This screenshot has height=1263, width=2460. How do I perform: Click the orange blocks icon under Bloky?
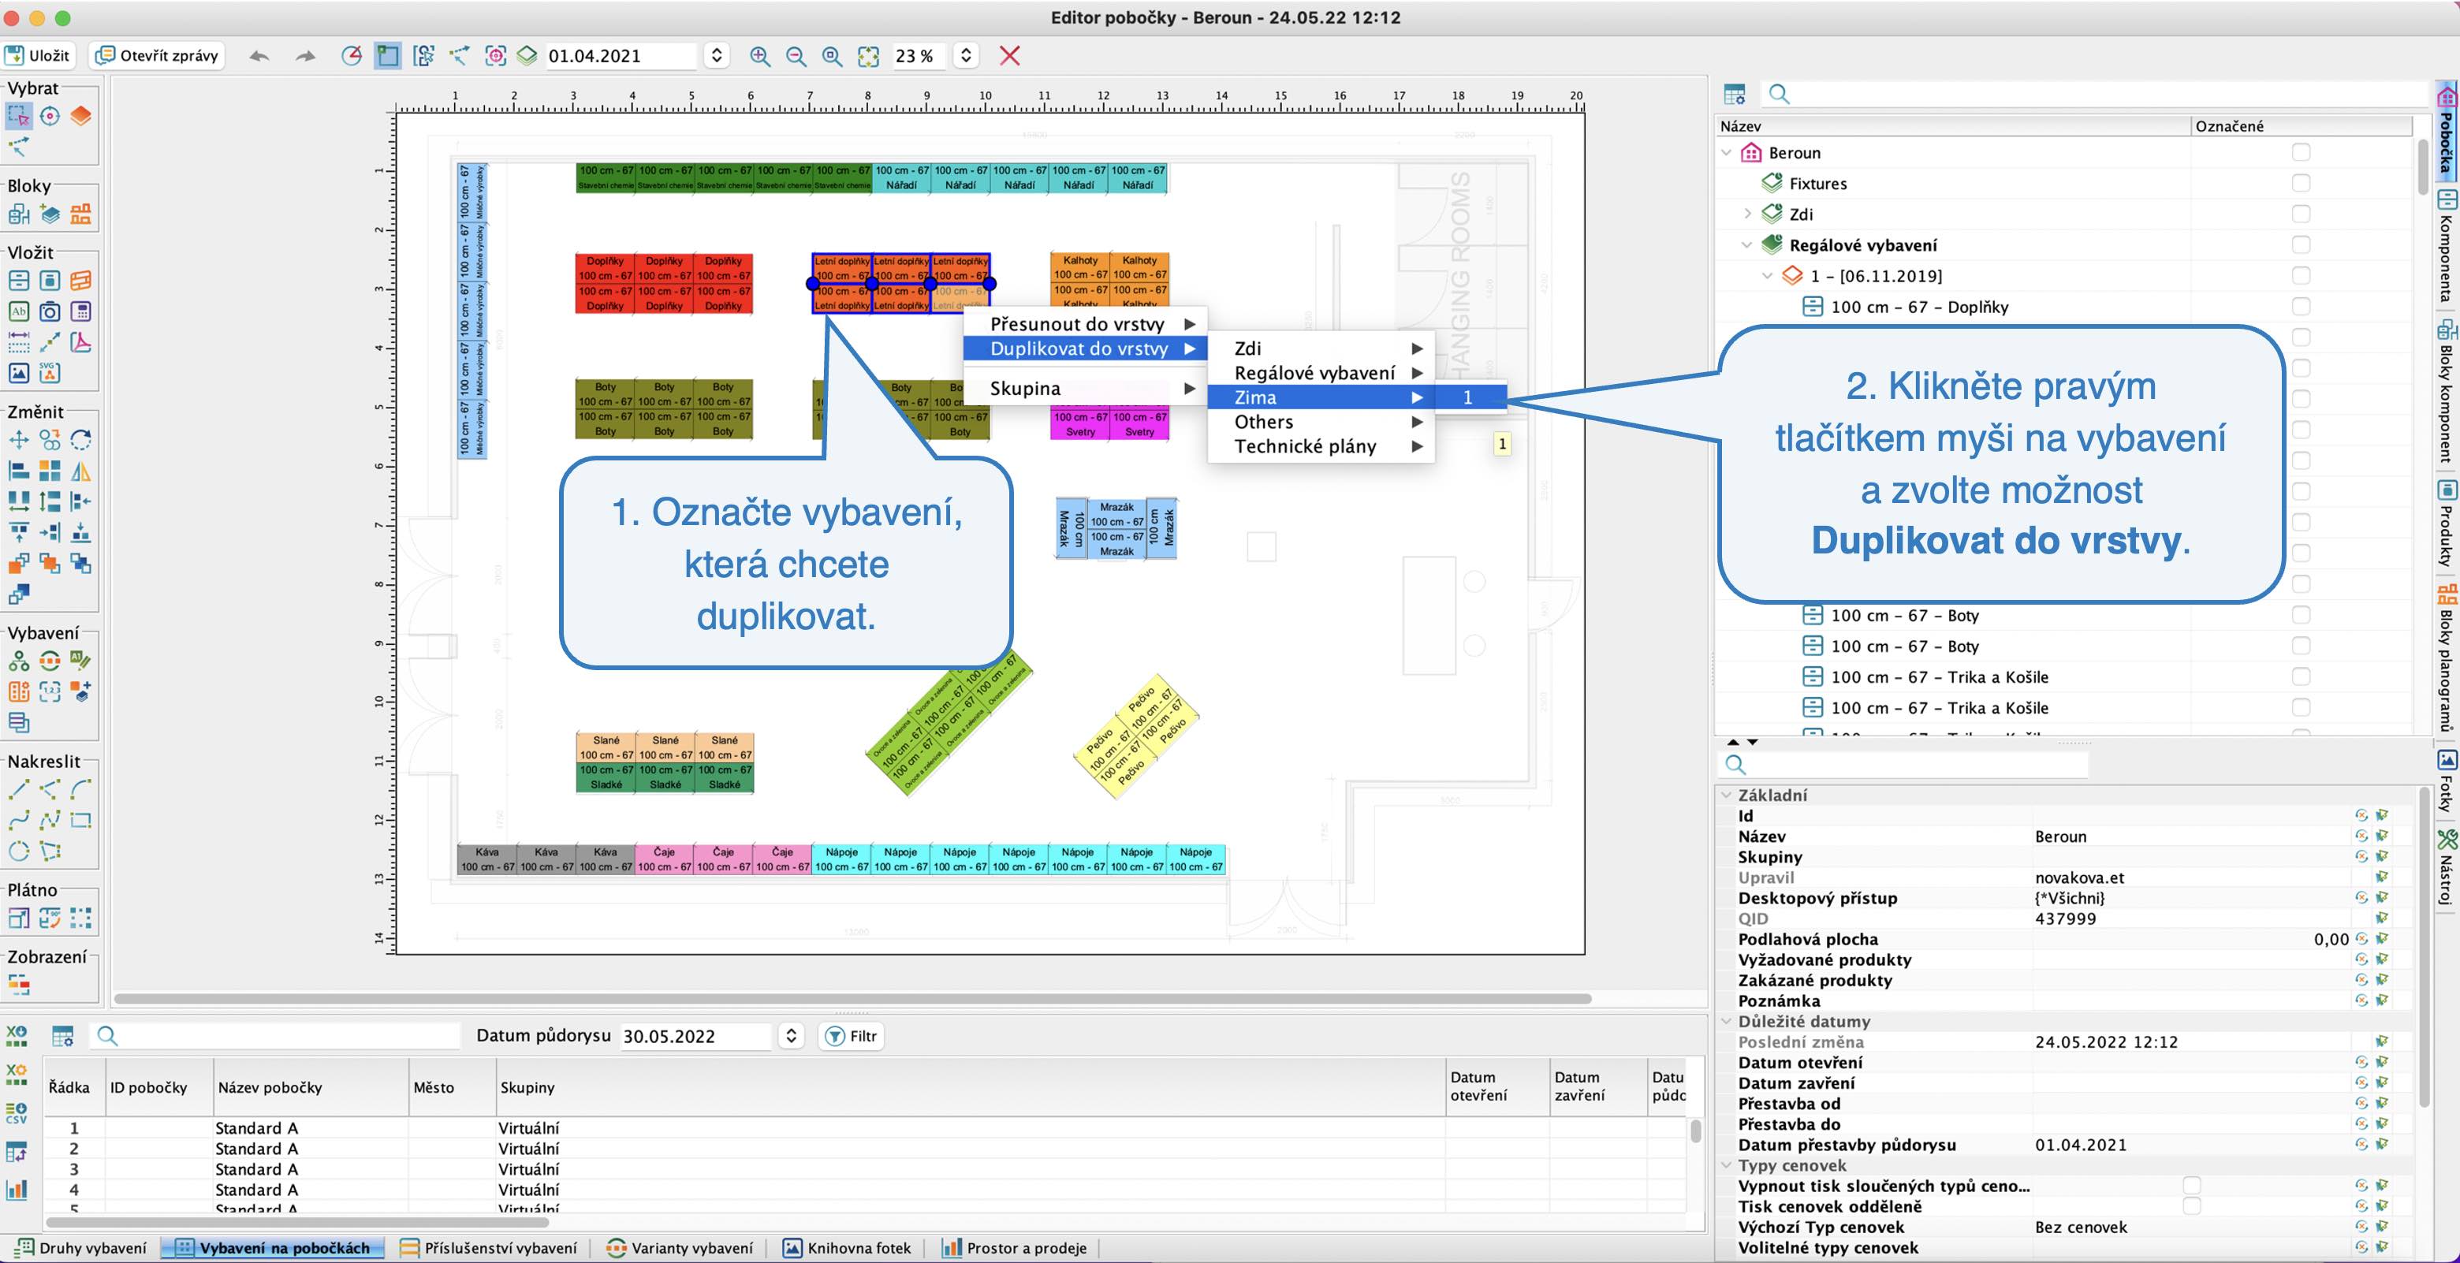(81, 214)
